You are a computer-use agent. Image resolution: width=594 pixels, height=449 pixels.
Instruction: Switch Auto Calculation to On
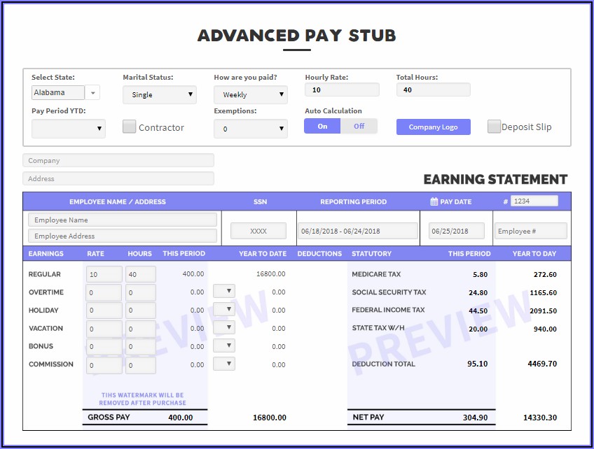(x=322, y=126)
